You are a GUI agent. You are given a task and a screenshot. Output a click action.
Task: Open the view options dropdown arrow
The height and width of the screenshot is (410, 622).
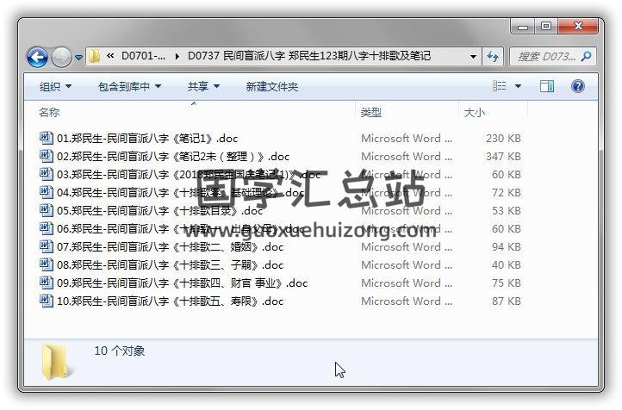(x=518, y=86)
